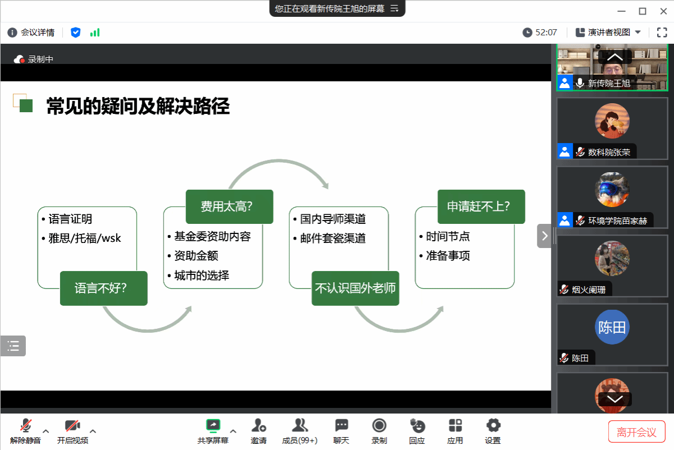Expand video options arrow beside 开启视频
Image resolution: width=674 pixels, height=450 pixels.
(93, 431)
